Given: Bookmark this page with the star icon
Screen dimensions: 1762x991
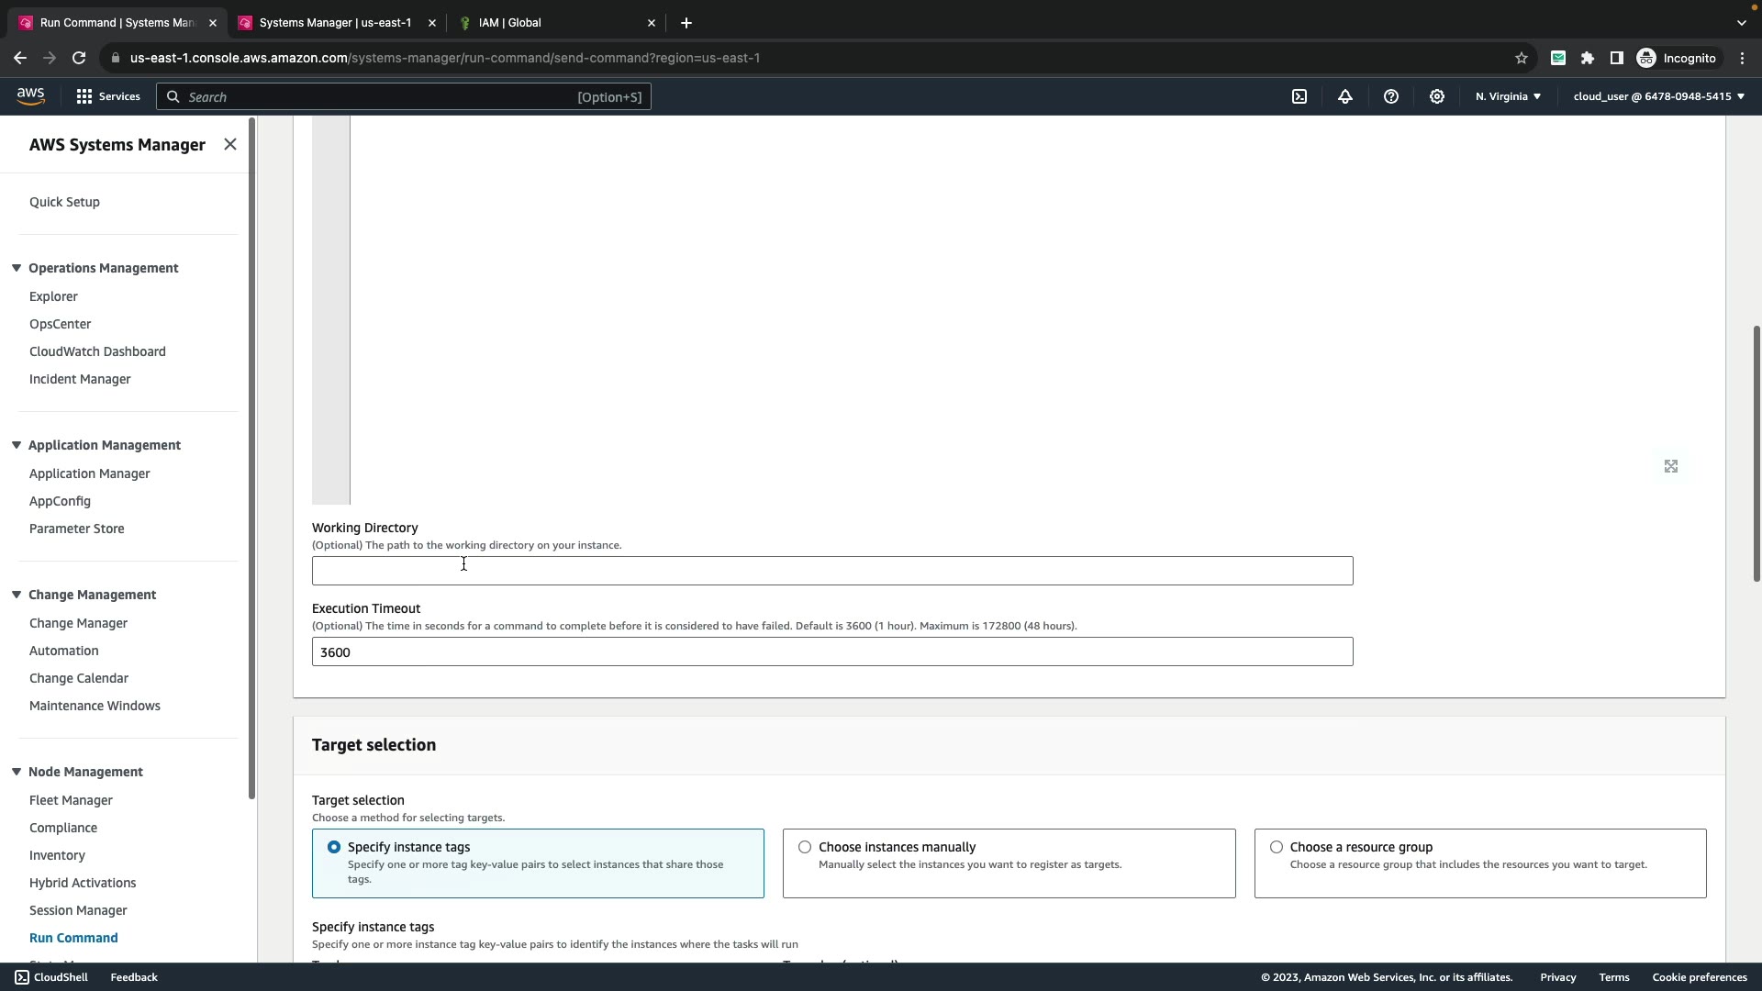Looking at the screenshot, I should point(1522,58).
